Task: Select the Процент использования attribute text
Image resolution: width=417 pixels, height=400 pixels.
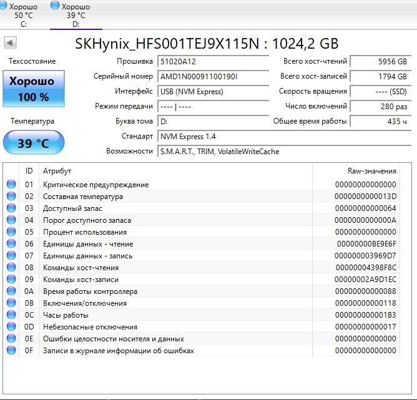Action: 84,232
